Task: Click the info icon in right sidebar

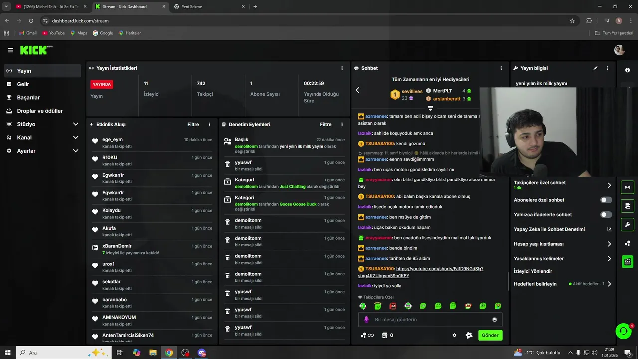Action: [627, 70]
